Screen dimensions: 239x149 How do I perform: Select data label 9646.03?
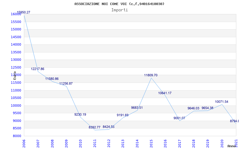pos(193,108)
